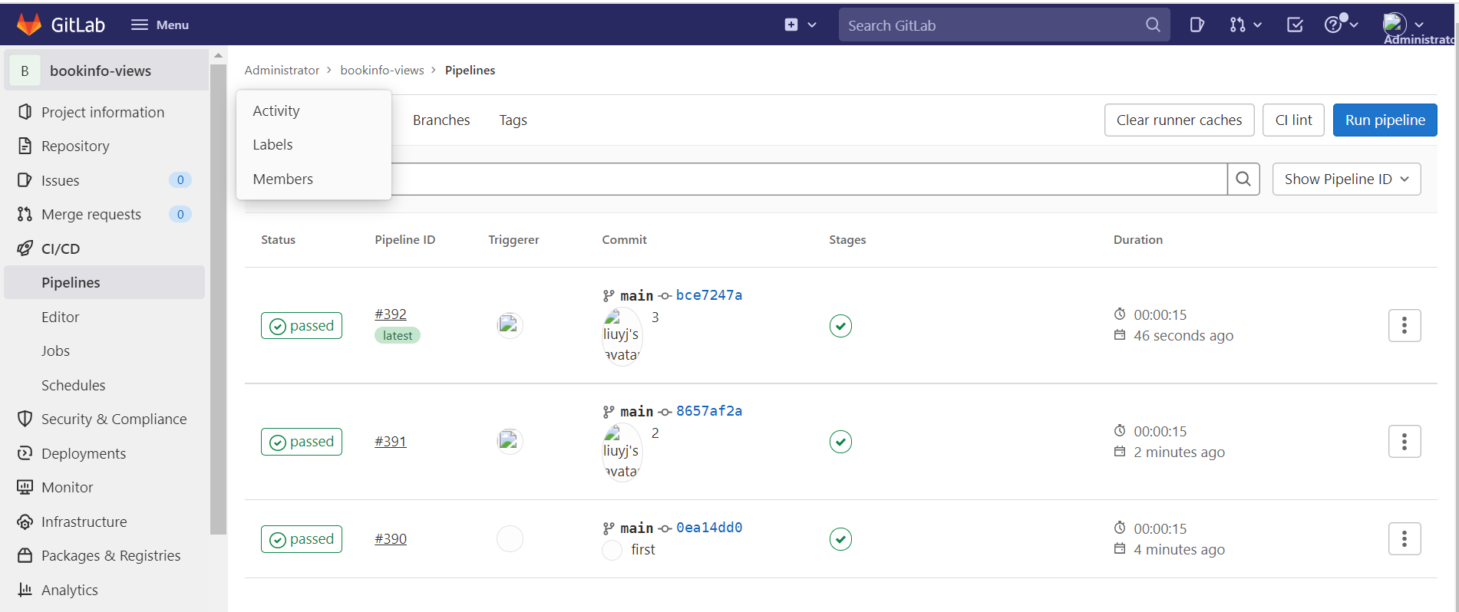Viewport: 1459px width, 612px height.
Task: Open the Issues icon in the top bar
Action: [1197, 25]
